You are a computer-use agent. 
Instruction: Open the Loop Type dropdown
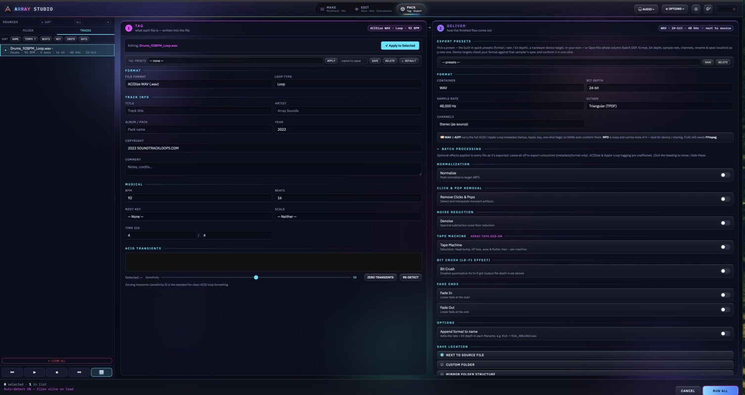tap(348, 84)
